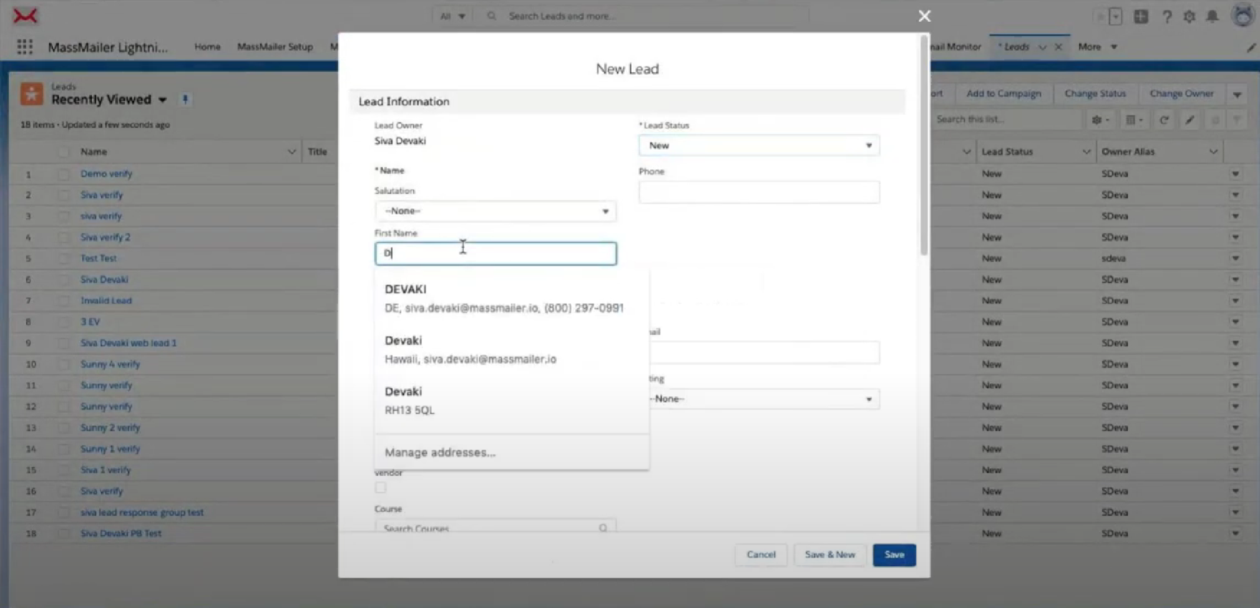Open the global actions plus icon
The height and width of the screenshot is (608, 1260).
(1141, 16)
